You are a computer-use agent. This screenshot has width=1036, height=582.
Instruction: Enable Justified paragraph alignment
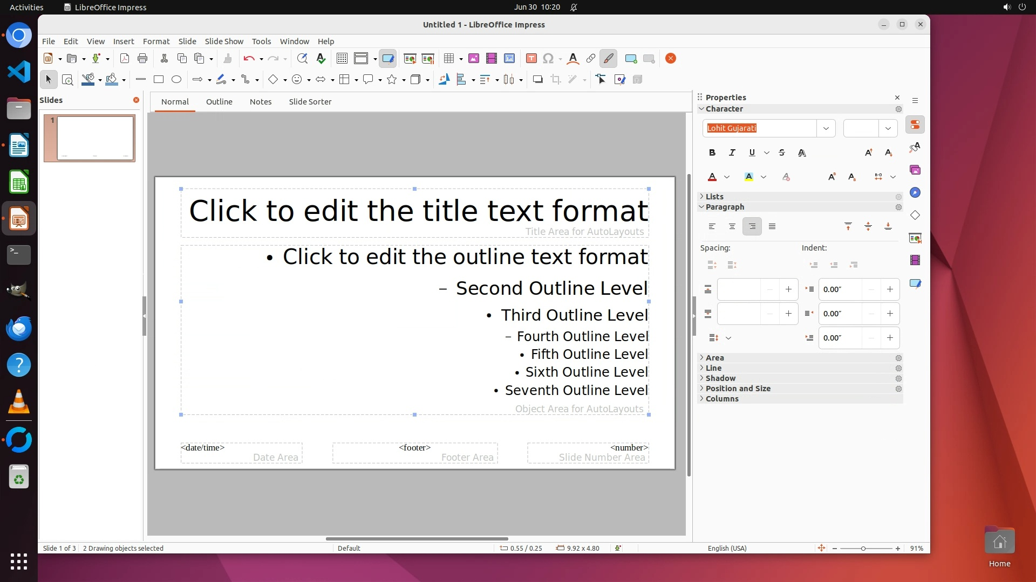pos(772,227)
